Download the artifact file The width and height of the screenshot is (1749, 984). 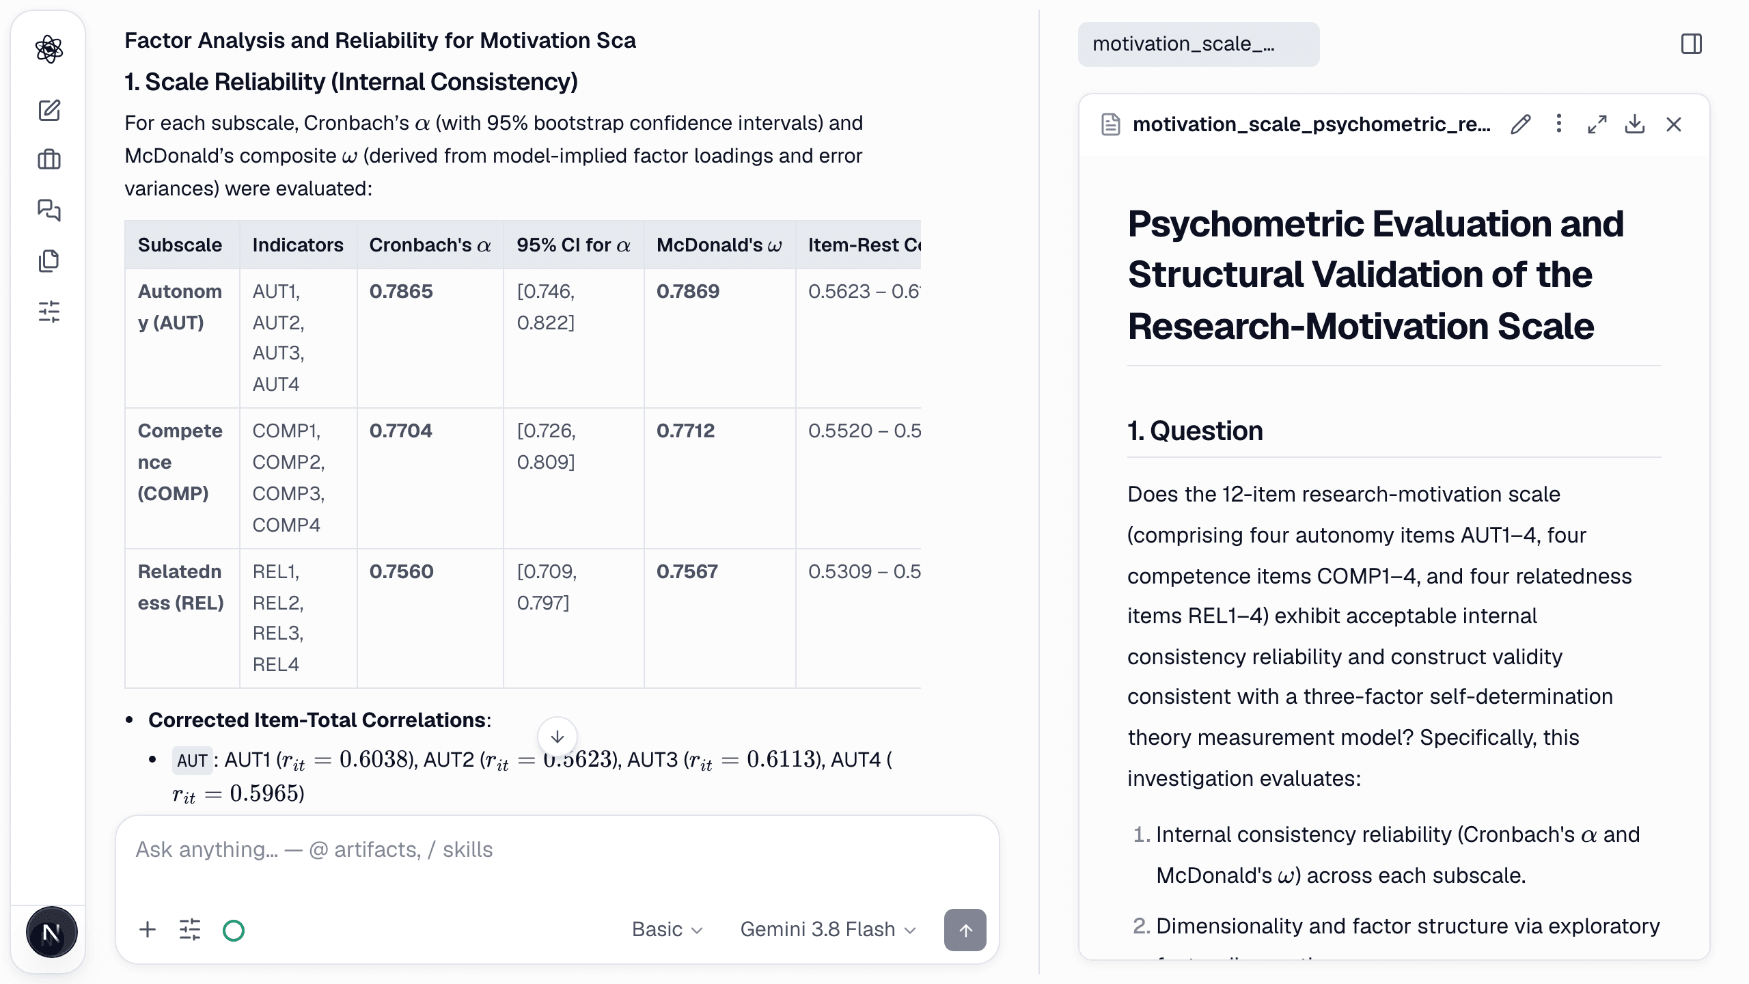click(x=1635, y=124)
